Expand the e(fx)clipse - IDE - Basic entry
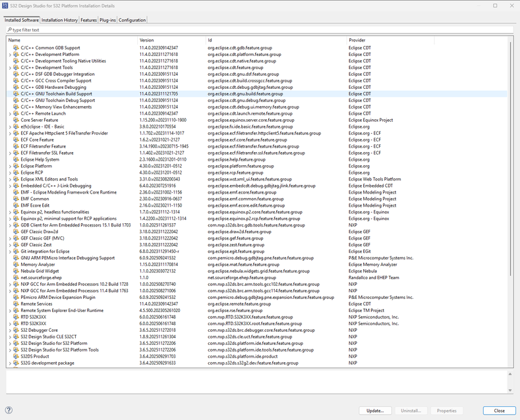Viewport: 520px width, 420px height. pos(10,127)
